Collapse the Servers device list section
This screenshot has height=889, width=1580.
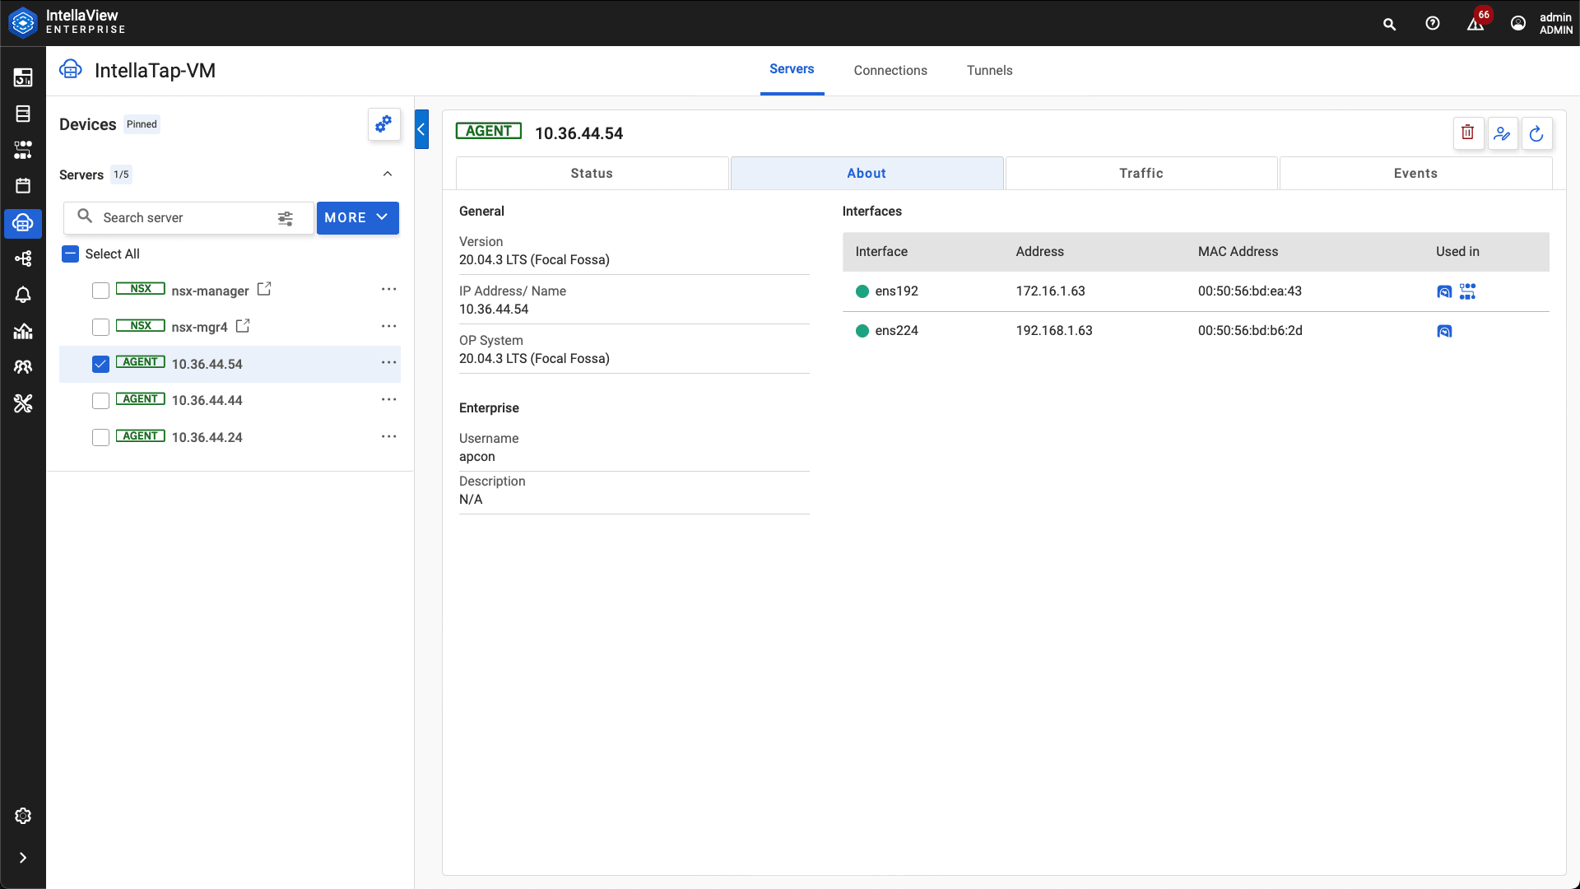pos(387,174)
